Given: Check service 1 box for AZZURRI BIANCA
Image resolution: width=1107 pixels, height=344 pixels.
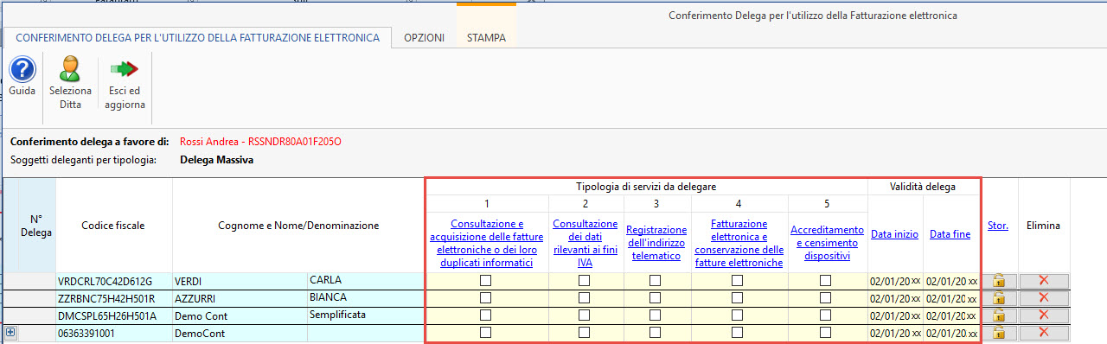Looking at the screenshot, I should pyautogui.click(x=486, y=298).
